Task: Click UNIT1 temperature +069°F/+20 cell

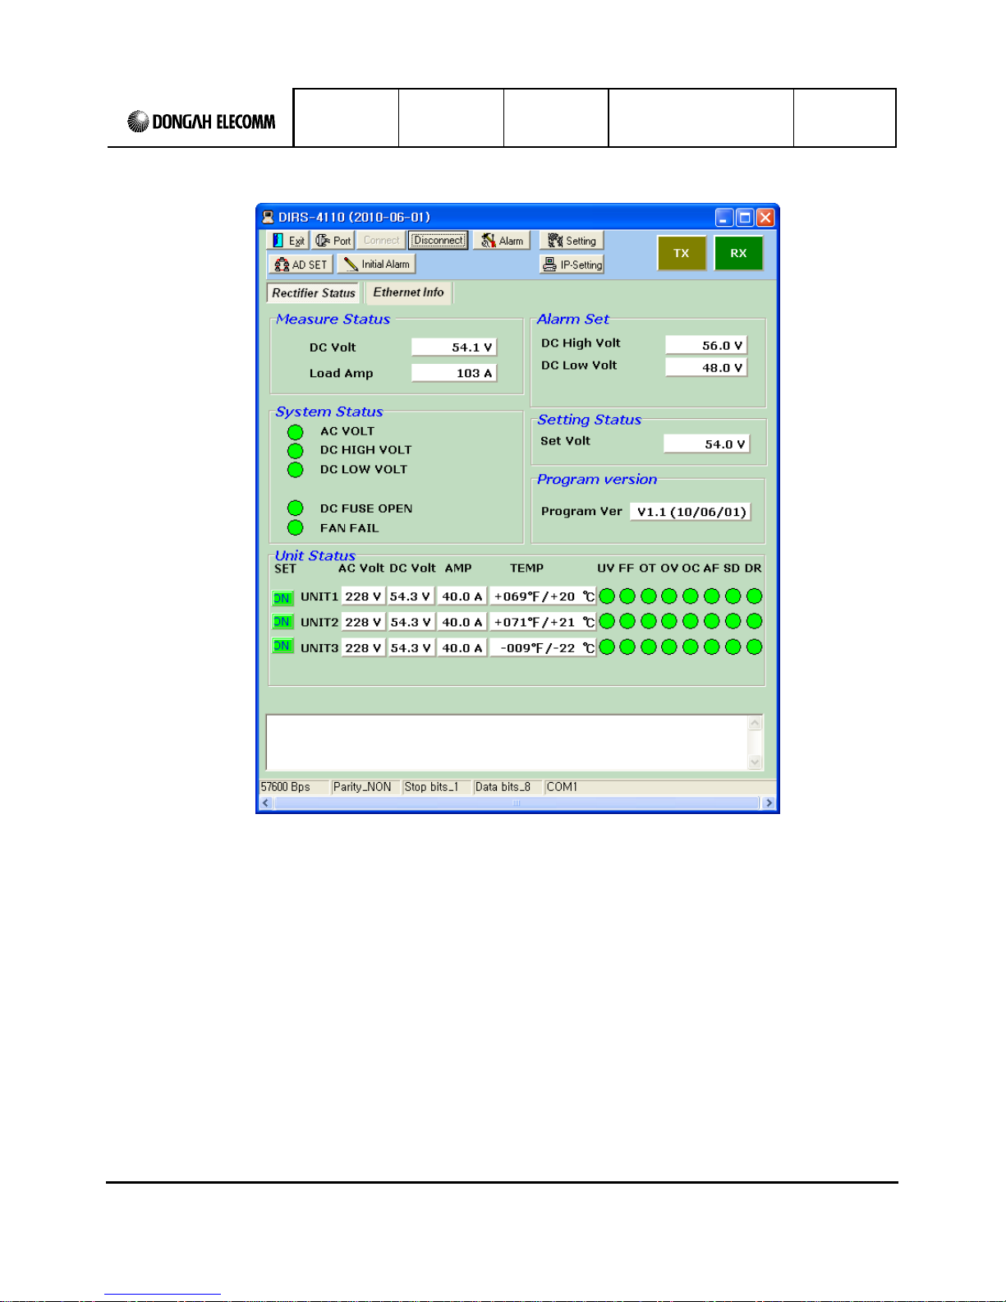Action: coord(543,596)
